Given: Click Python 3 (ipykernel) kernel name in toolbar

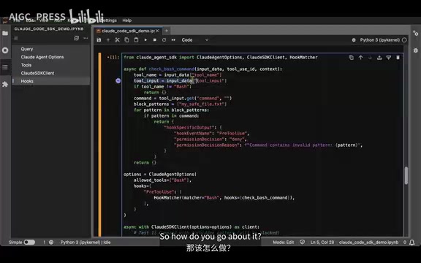Looking at the screenshot, I should coord(380,40).
